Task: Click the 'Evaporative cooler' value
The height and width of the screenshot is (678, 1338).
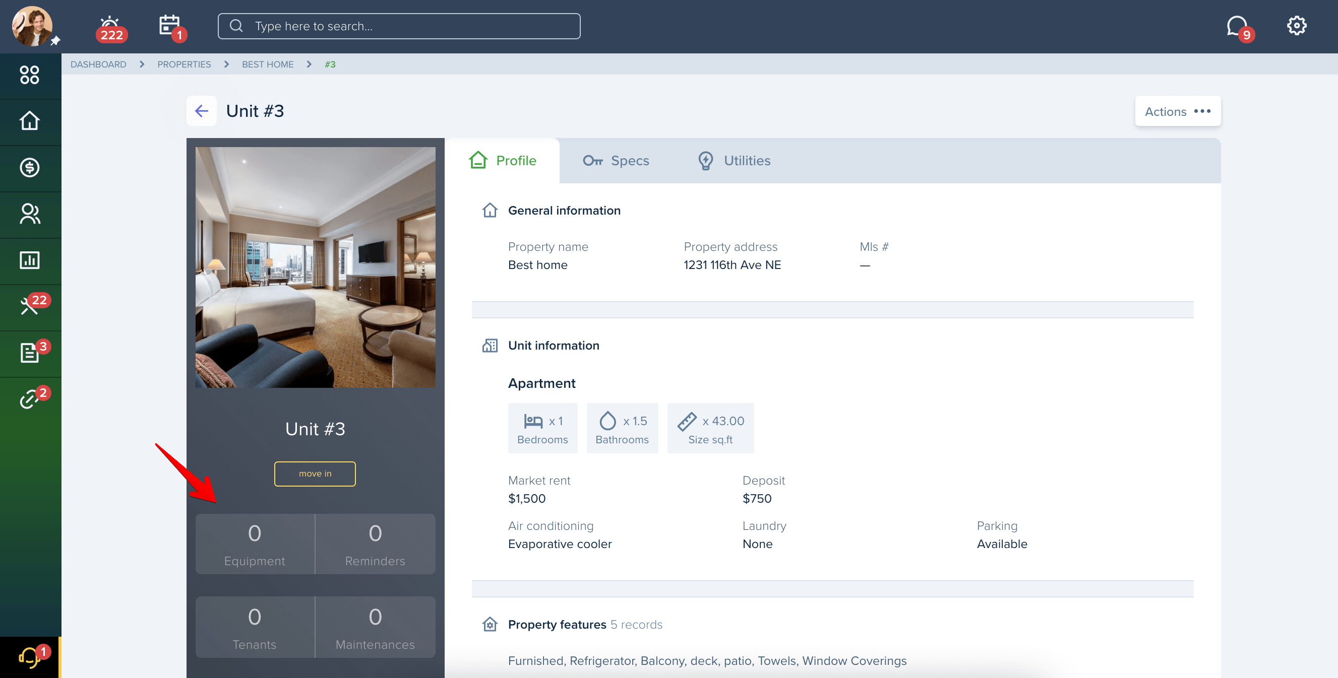Action: coord(560,544)
